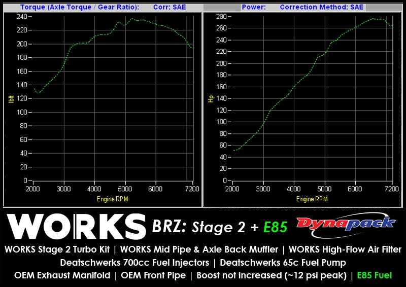
Task: Click 'WORKS Stage 2 Turbo Kit' text
Action: click(57, 250)
